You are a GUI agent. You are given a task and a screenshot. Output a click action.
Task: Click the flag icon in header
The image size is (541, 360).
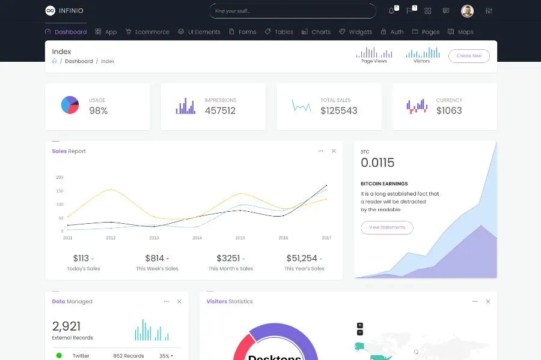point(409,11)
